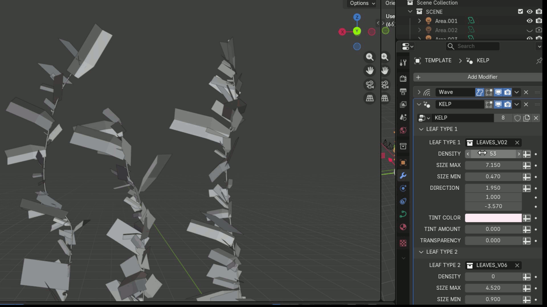This screenshot has width=547, height=307.
Task: Remove the Wave modifier with X
Action: click(526, 92)
